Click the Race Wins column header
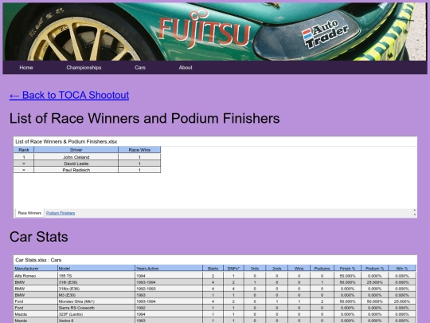The image size is (430, 323). tap(139, 150)
